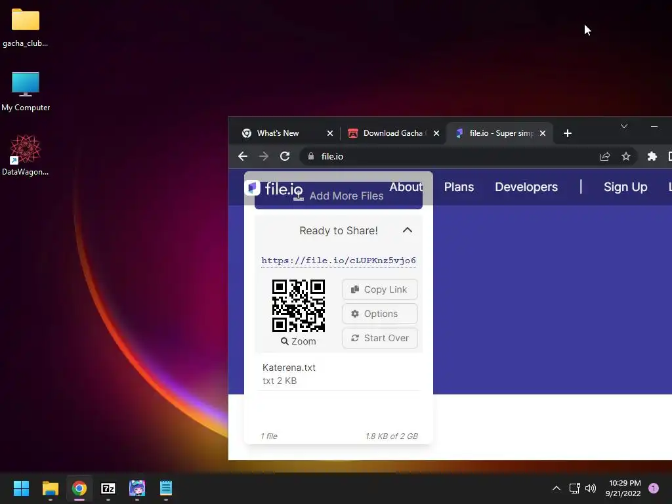
Task: Click Add More Files button
Action: coord(339,196)
